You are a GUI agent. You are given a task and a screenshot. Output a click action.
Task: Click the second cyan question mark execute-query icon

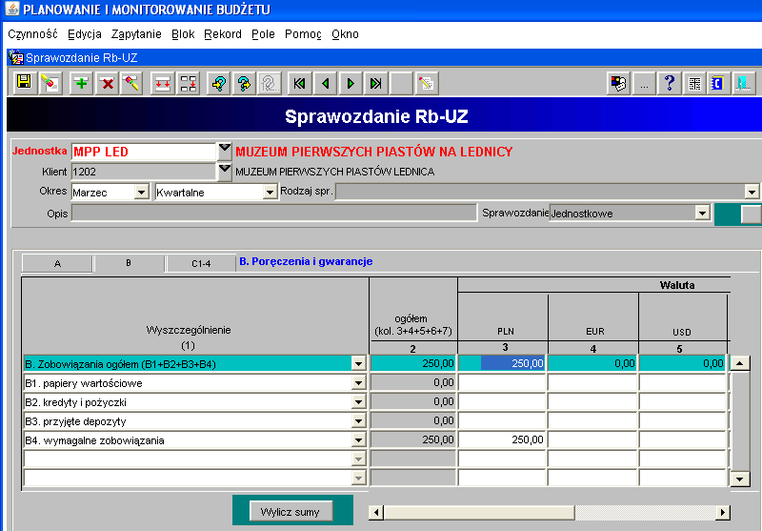(x=244, y=83)
